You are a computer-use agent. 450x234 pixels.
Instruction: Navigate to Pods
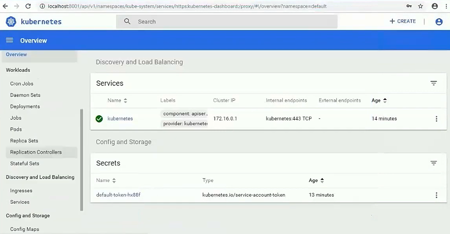pos(16,129)
